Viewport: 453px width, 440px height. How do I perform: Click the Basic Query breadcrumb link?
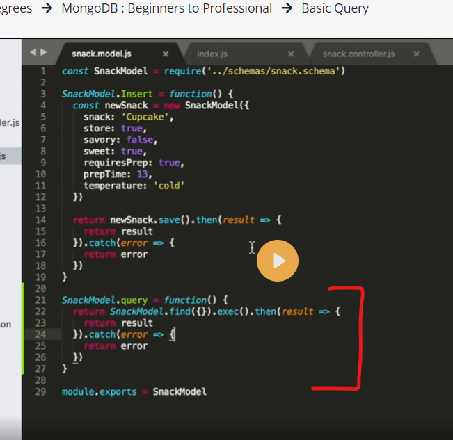click(x=335, y=8)
